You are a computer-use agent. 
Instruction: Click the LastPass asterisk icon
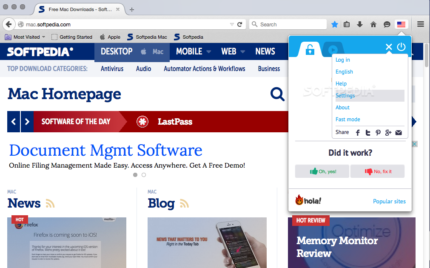point(142,122)
